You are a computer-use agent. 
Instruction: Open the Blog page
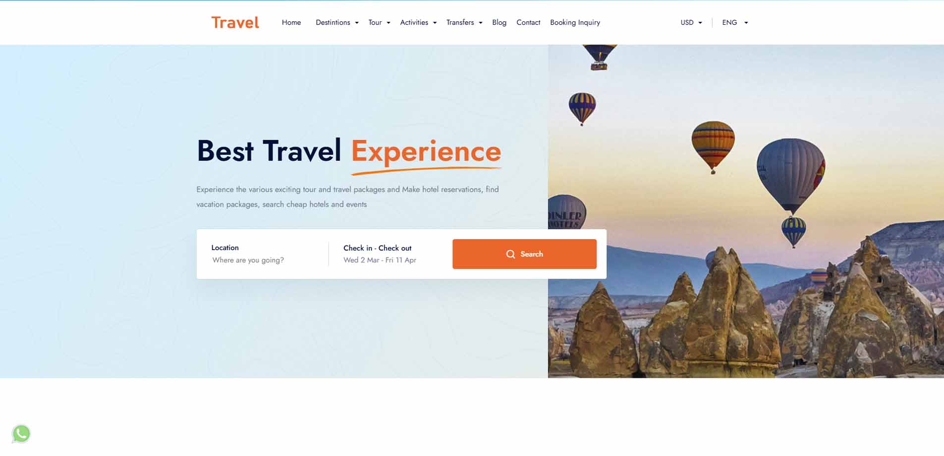coord(499,22)
